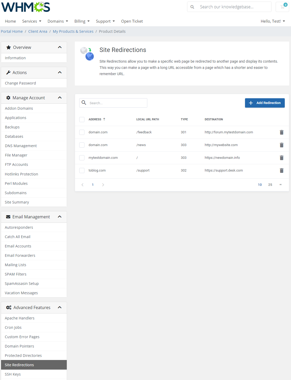Select page number 1
The width and height of the screenshot is (291, 380).
[93, 185]
